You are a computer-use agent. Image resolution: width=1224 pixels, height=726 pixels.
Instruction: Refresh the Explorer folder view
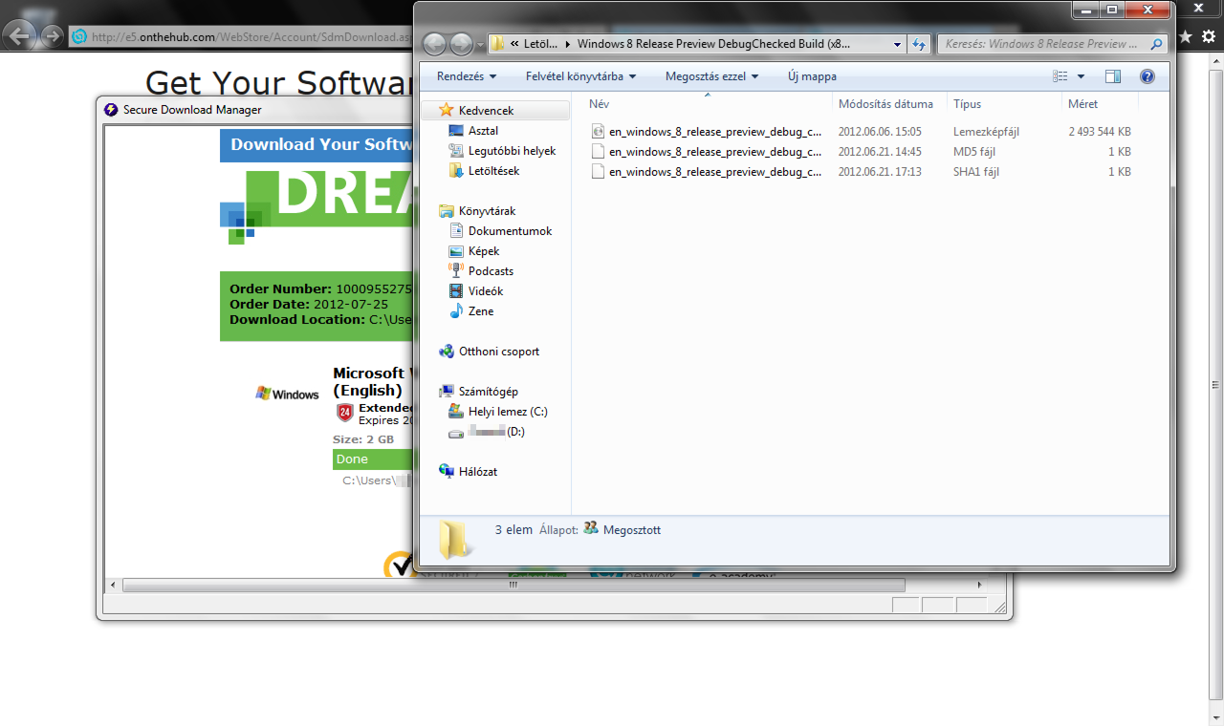tap(919, 44)
